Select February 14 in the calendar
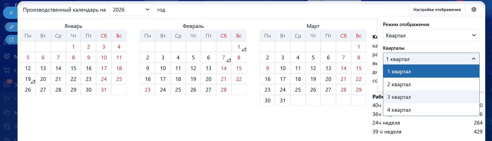Image resolution: width=492 pixels, height=141 pixels. tap(224, 68)
